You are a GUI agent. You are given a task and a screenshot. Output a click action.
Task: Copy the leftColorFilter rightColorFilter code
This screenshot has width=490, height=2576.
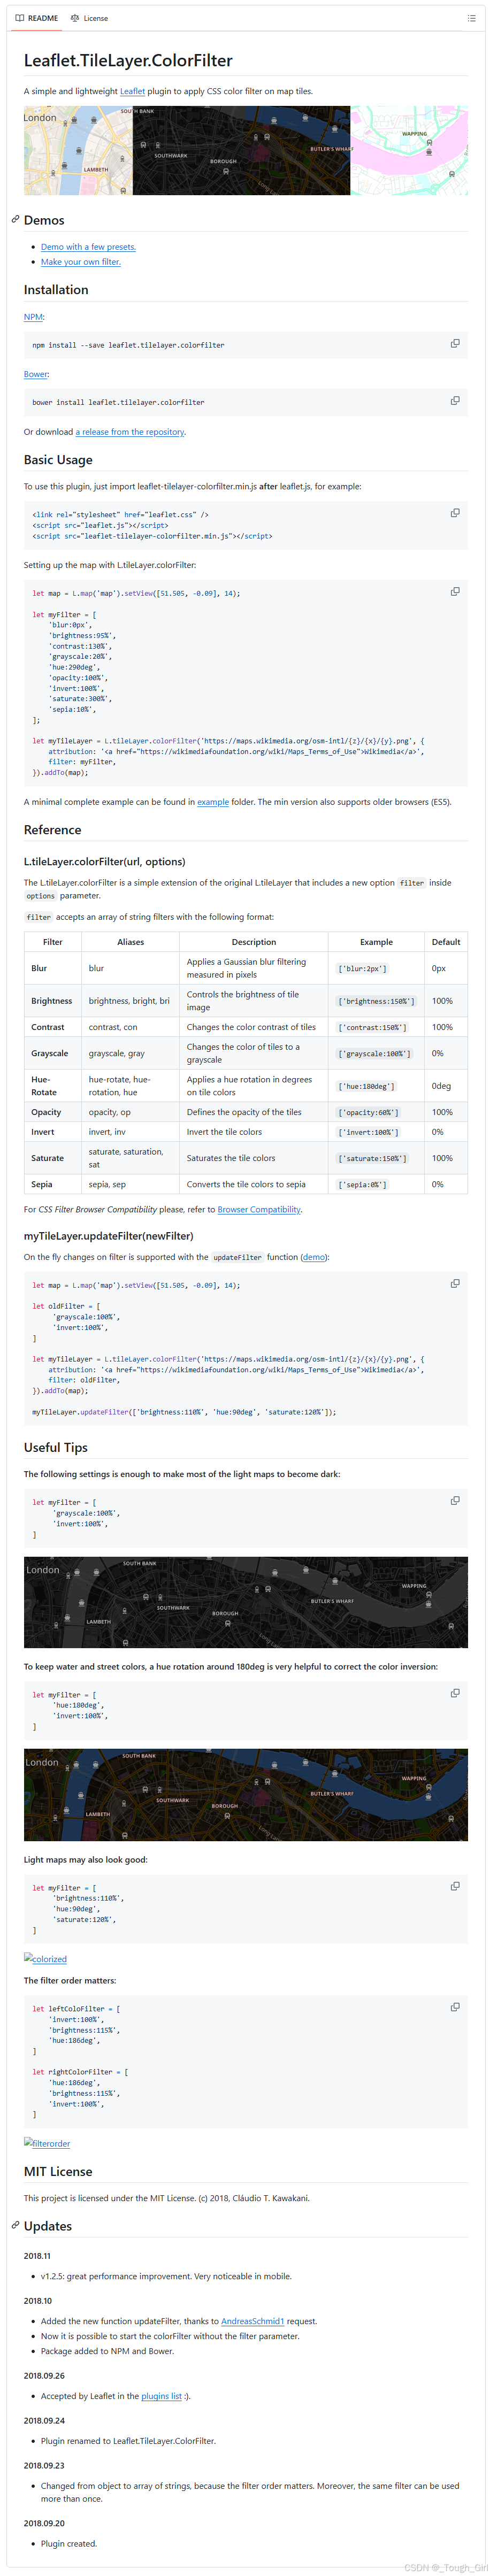pyautogui.click(x=455, y=2007)
